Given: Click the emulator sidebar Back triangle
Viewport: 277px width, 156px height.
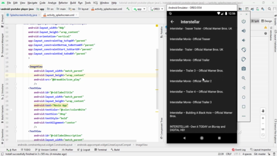Looking at the screenshot, I should click(x=244, y=88).
